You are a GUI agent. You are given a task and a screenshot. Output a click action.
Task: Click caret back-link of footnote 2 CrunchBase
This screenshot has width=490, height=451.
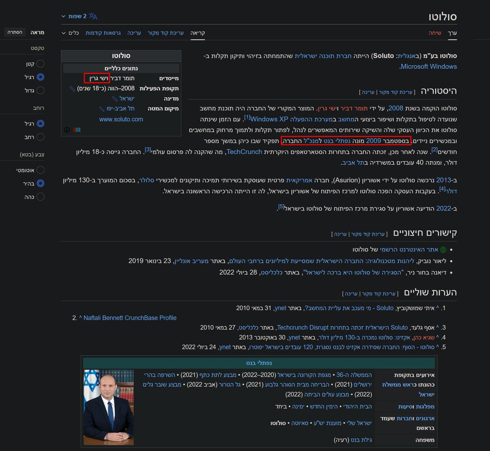coord(80,318)
